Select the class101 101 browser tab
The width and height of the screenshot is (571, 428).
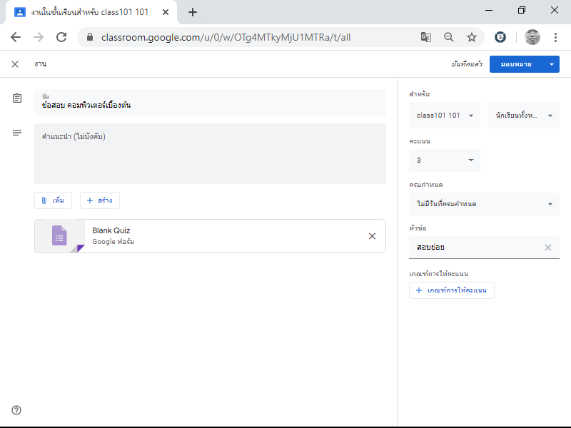pyautogui.click(x=90, y=12)
